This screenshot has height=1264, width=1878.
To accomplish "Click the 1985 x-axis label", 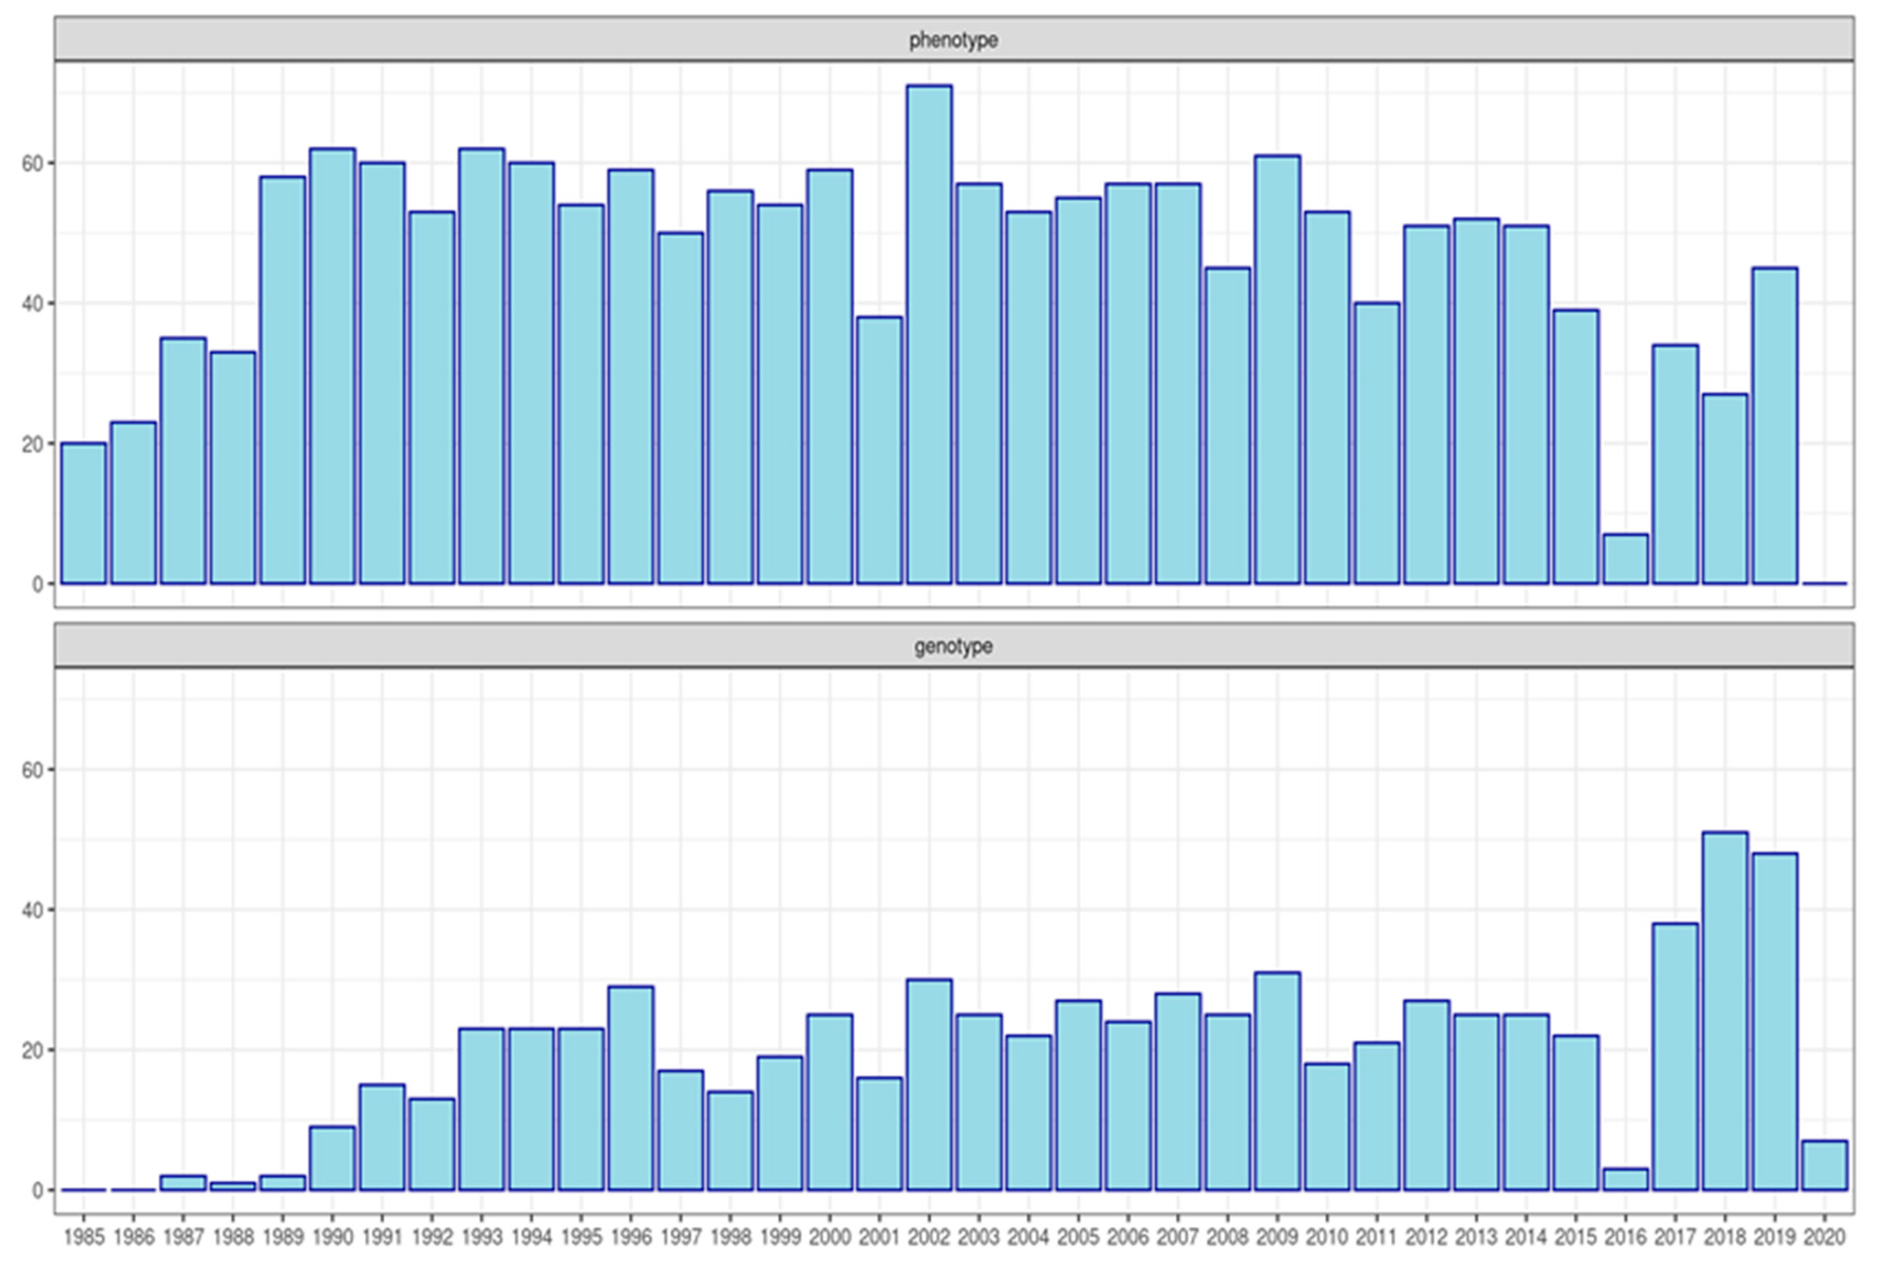I will 84,1237.
